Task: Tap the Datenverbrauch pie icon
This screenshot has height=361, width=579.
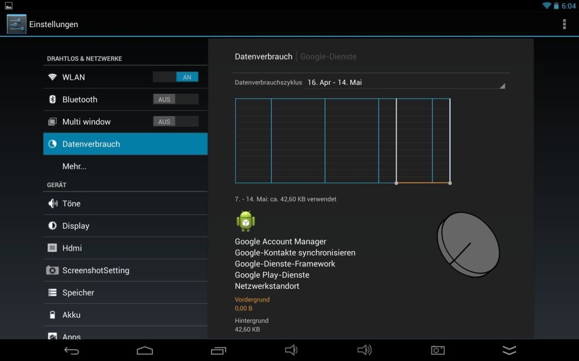Action: (53, 144)
